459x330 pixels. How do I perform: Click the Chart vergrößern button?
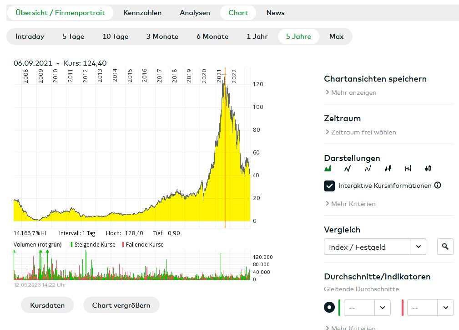tap(121, 305)
